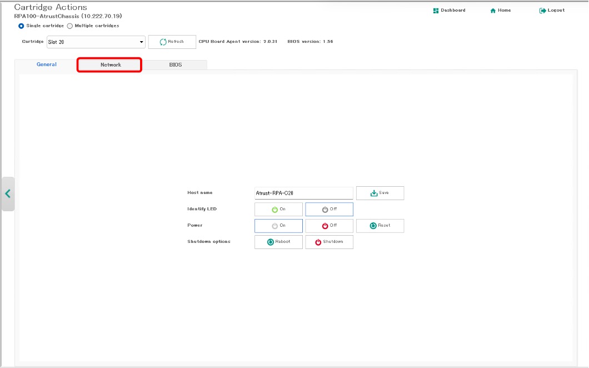Select Single cartridge radio option
Screen dimensions: 589x368
(x=21, y=26)
